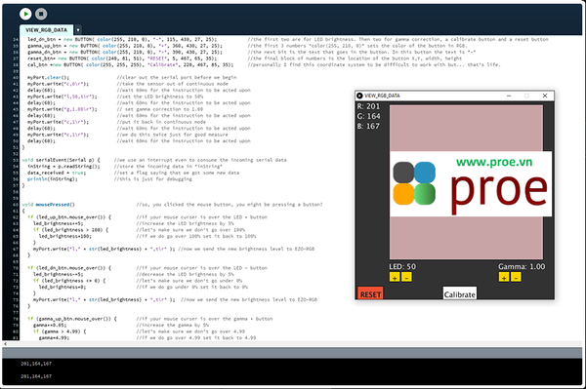Click the horizontal scrollbar left arrow
Image resolution: width=586 pixels, height=389 pixels.
[5, 344]
